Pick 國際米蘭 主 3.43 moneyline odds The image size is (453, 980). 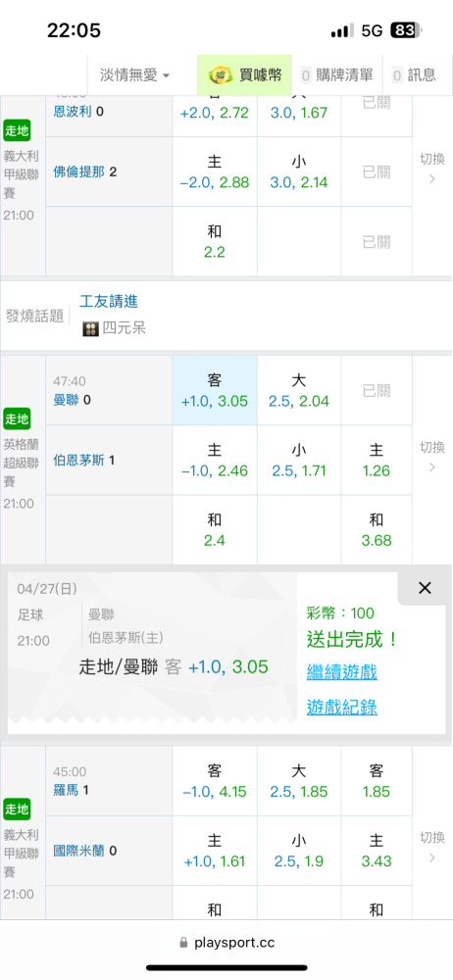point(377,851)
